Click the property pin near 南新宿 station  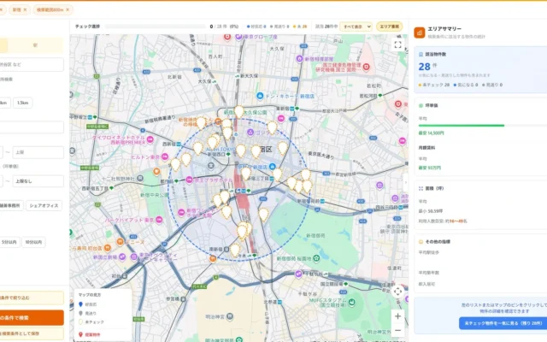[235, 250]
